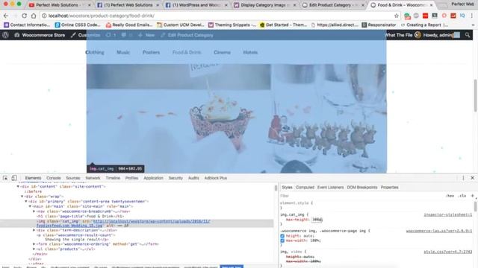Expand the nav woocommerce-breadcrumb node
Image resolution: width=478 pixels, height=268 pixels.
[34, 211]
